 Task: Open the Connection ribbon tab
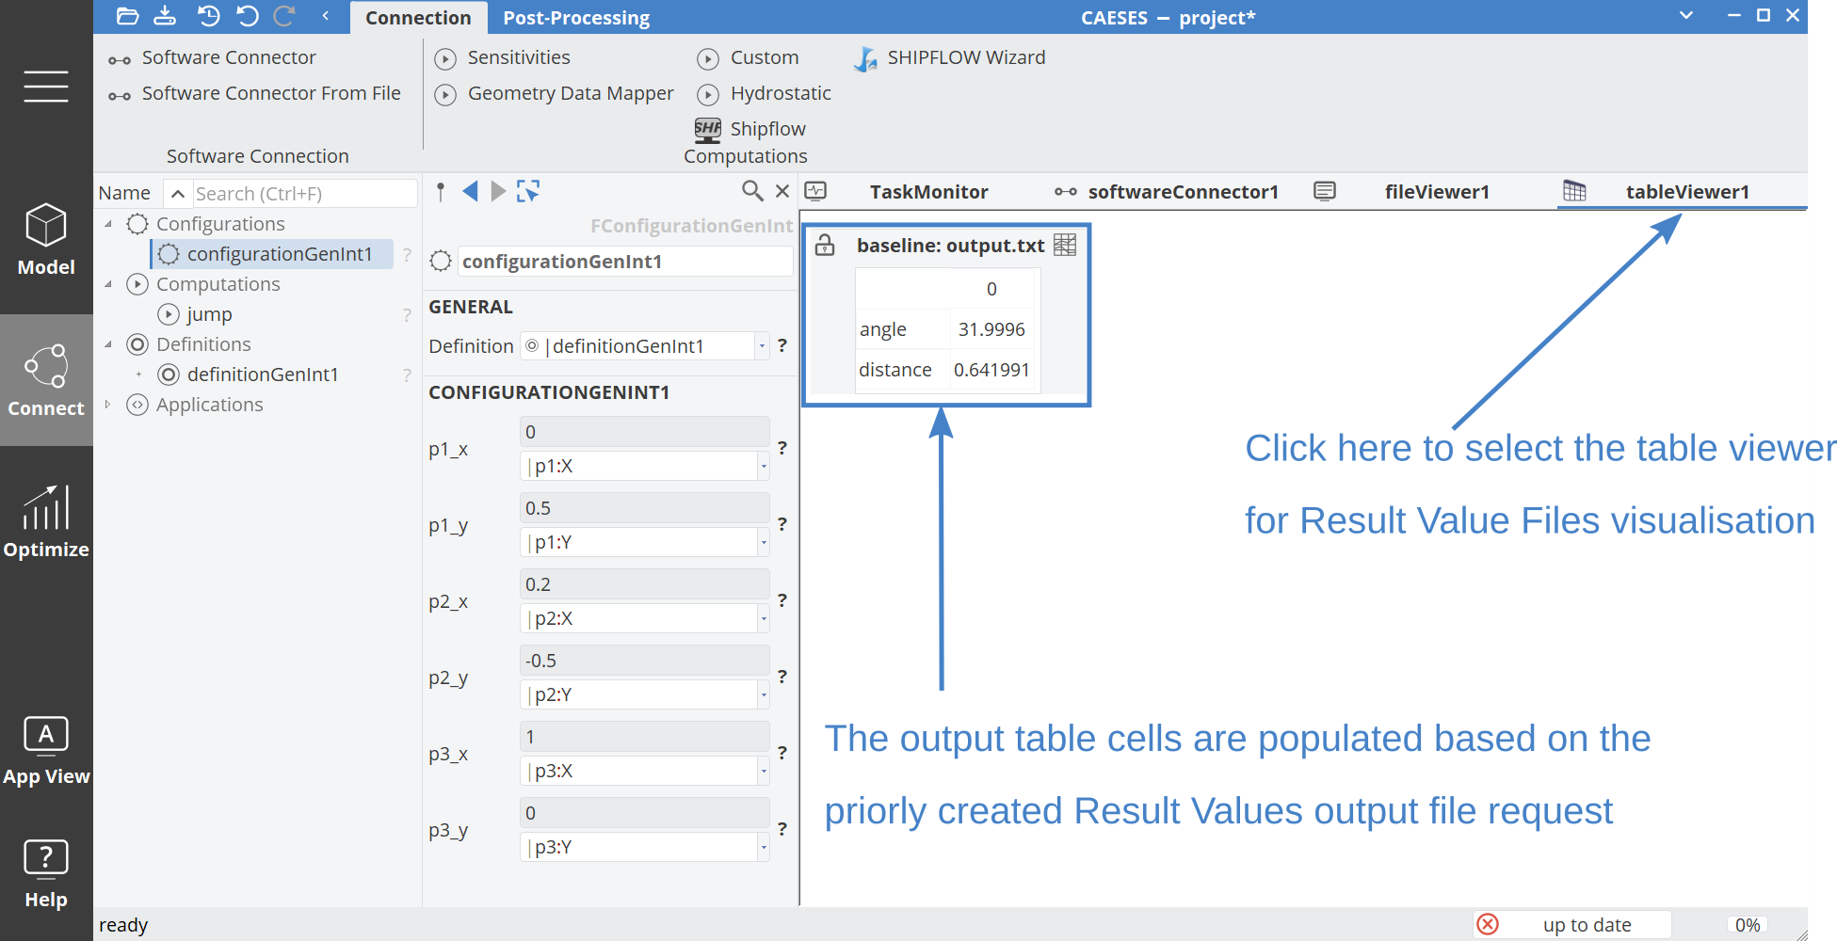click(x=418, y=18)
